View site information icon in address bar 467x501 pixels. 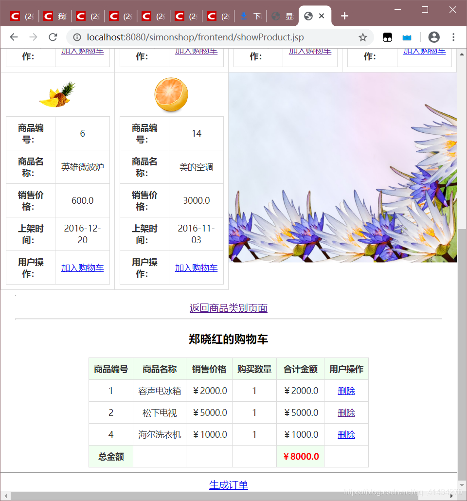pos(77,37)
